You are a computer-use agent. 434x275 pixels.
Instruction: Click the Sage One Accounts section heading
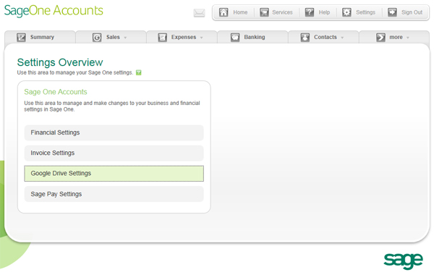pos(56,92)
